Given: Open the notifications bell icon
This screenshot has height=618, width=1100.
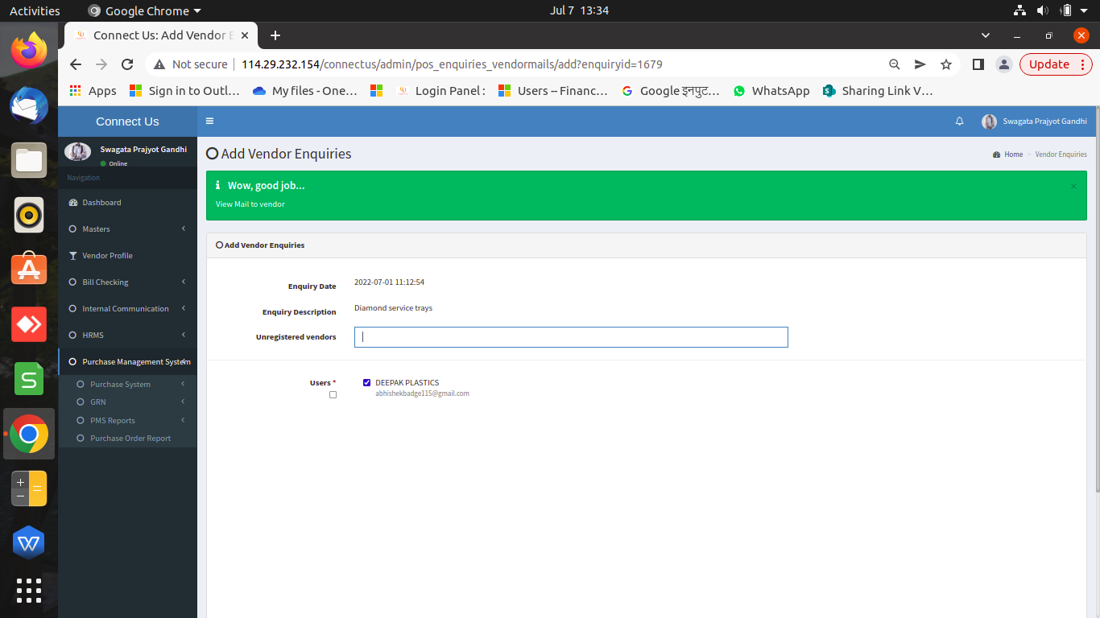Looking at the screenshot, I should coord(959,122).
